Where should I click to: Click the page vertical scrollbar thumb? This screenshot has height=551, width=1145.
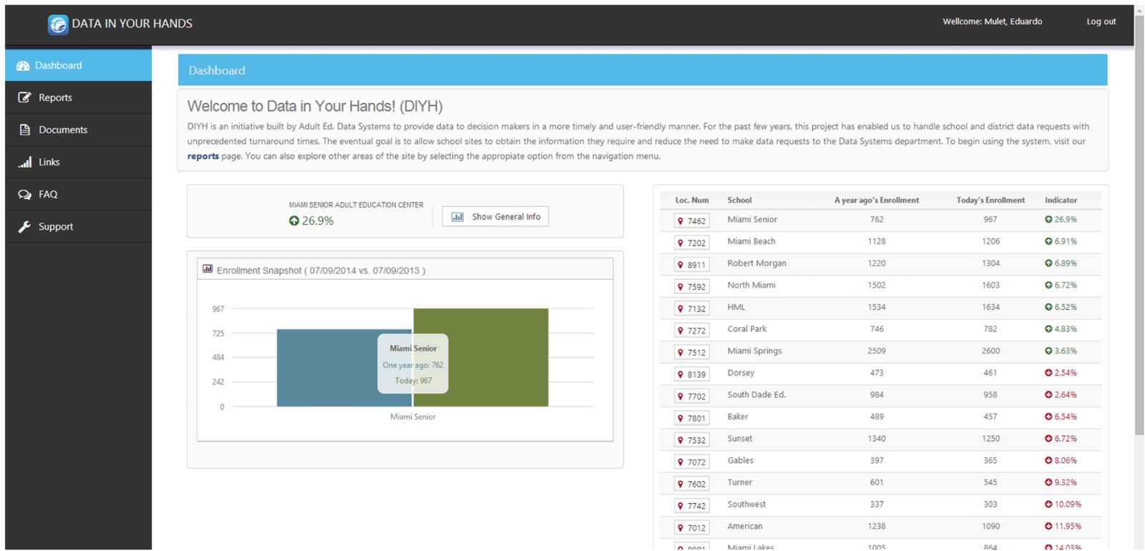(x=1139, y=222)
